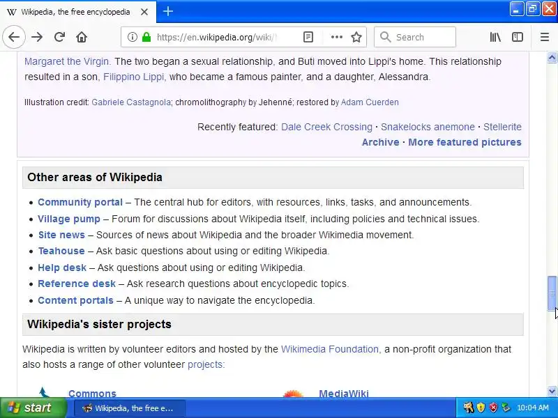Show sidebars using the sidebar icon
Viewport: 558px width, 418px height.
pyautogui.click(x=517, y=37)
